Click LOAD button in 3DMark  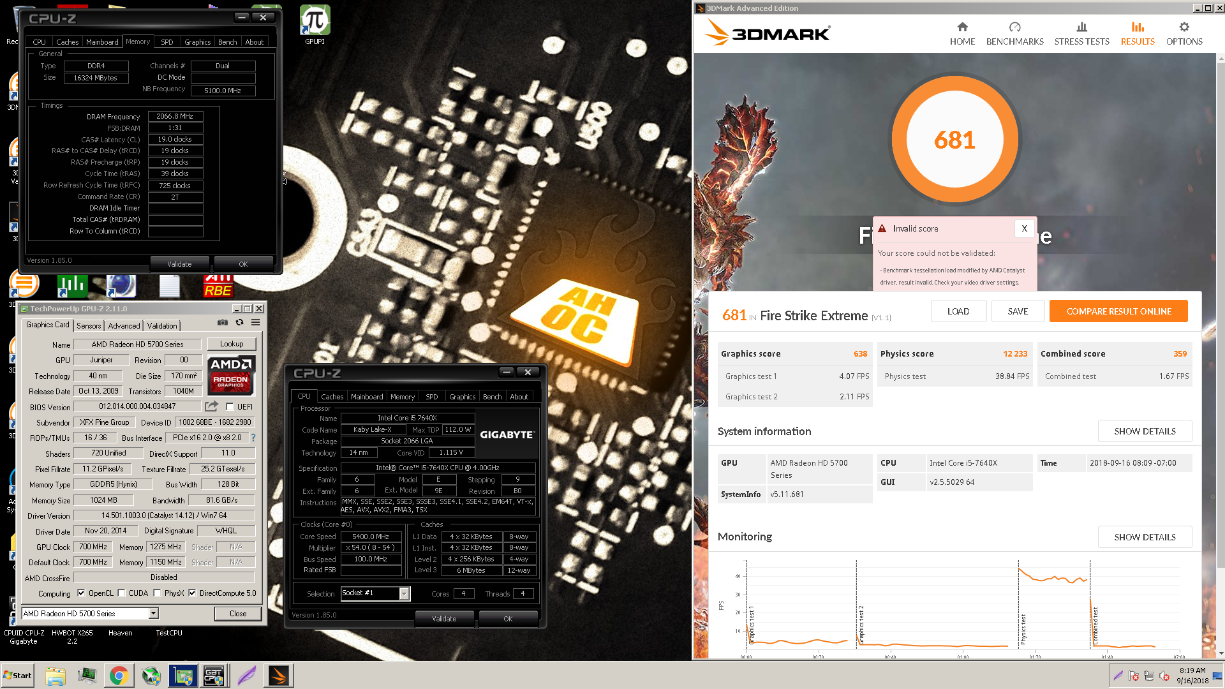coord(958,311)
